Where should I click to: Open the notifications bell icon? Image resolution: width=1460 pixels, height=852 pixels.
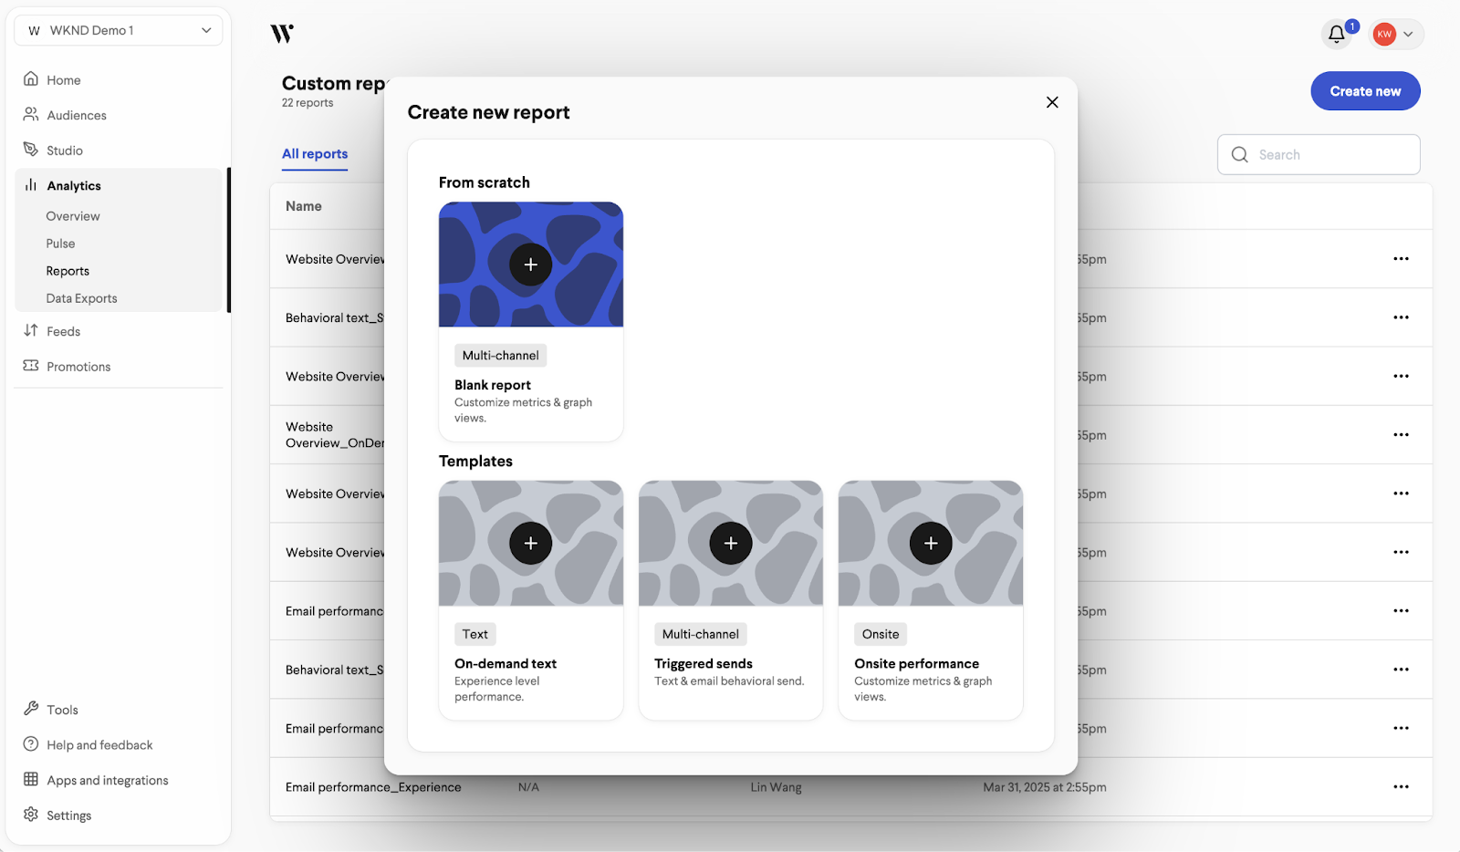[1337, 35]
